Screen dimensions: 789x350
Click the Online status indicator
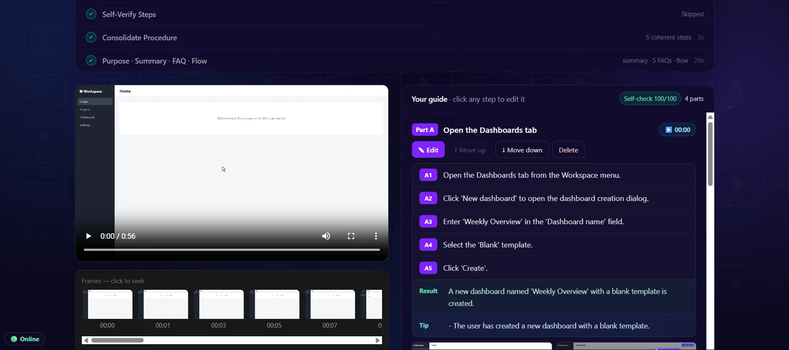tap(25, 339)
